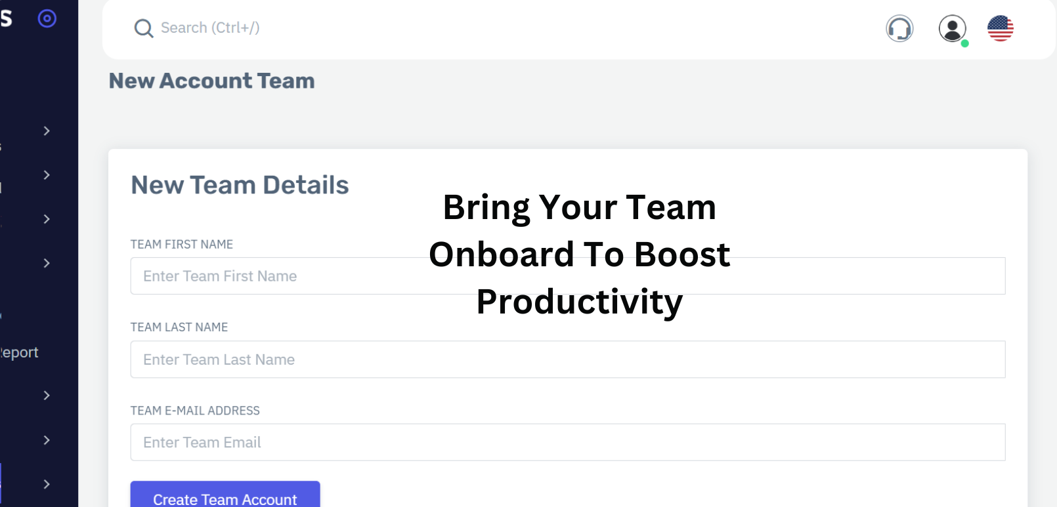
Task: Open the headset support icon
Action: coord(899,28)
